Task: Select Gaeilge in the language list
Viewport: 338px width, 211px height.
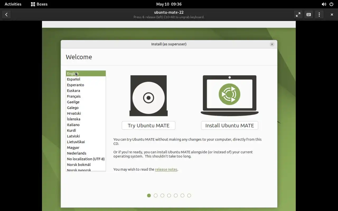Action: pyautogui.click(x=86, y=102)
